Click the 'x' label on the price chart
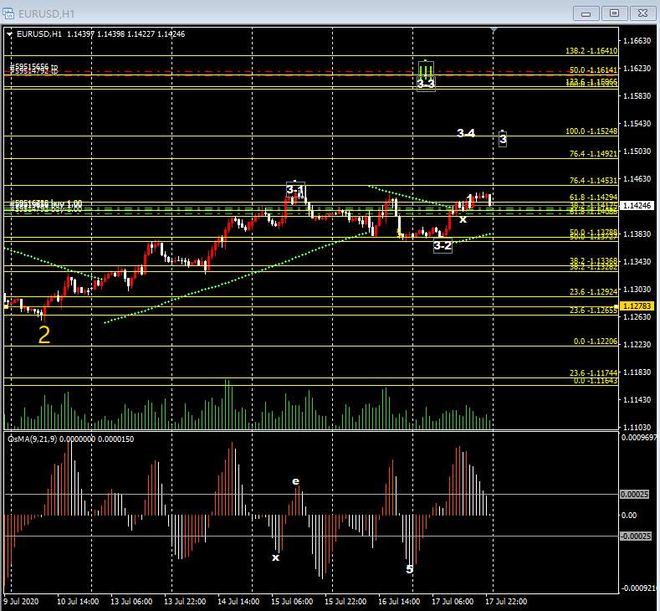This screenshot has height=611, width=660. (x=463, y=219)
